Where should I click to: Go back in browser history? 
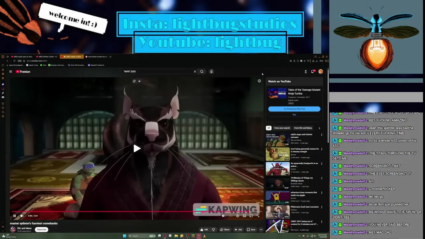click(x=7, y=61)
